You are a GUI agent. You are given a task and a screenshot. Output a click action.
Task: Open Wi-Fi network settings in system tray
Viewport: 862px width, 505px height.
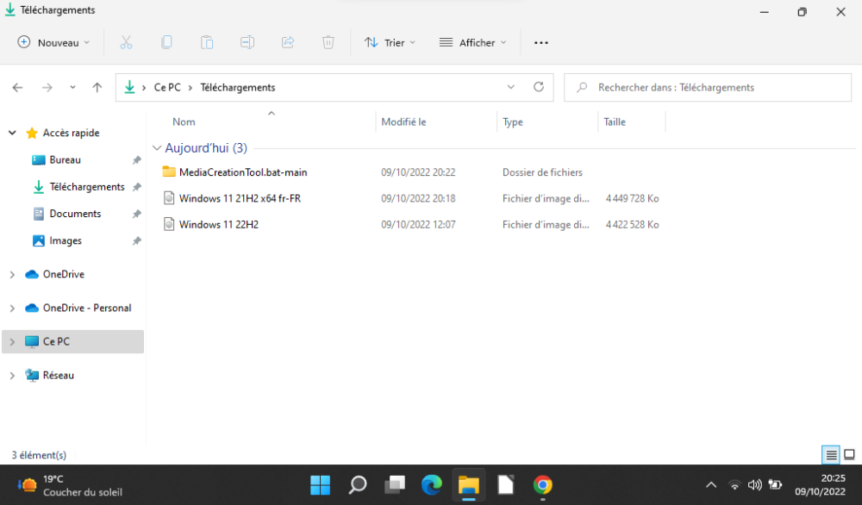(x=734, y=484)
